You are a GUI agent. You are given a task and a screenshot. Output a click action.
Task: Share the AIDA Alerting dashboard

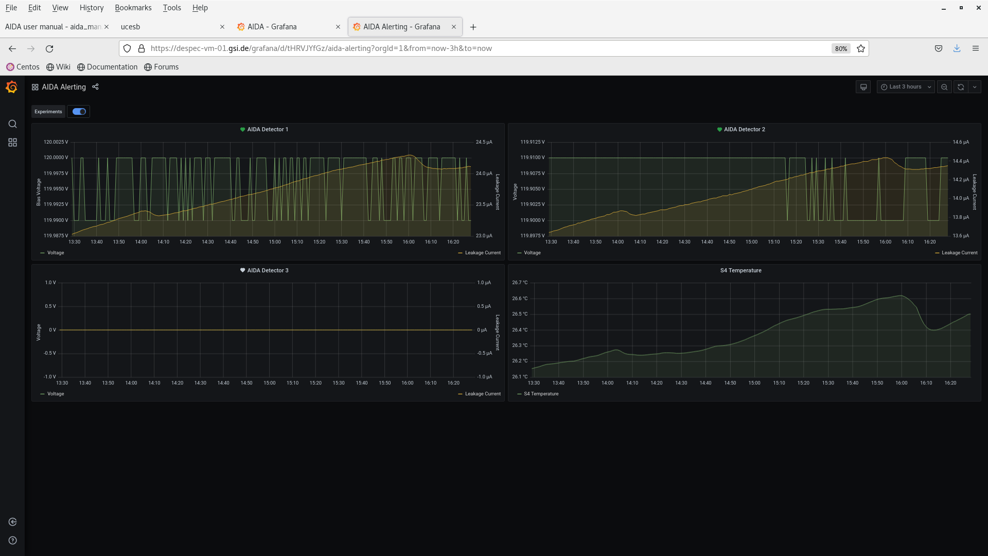tap(95, 86)
